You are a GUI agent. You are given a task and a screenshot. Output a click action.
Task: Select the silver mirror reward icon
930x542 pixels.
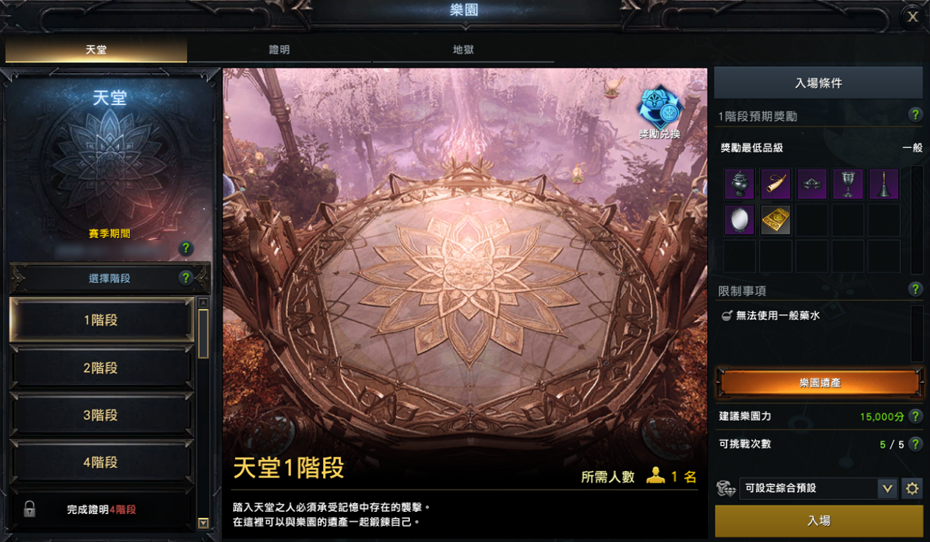pyautogui.click(x=739, y=220)
